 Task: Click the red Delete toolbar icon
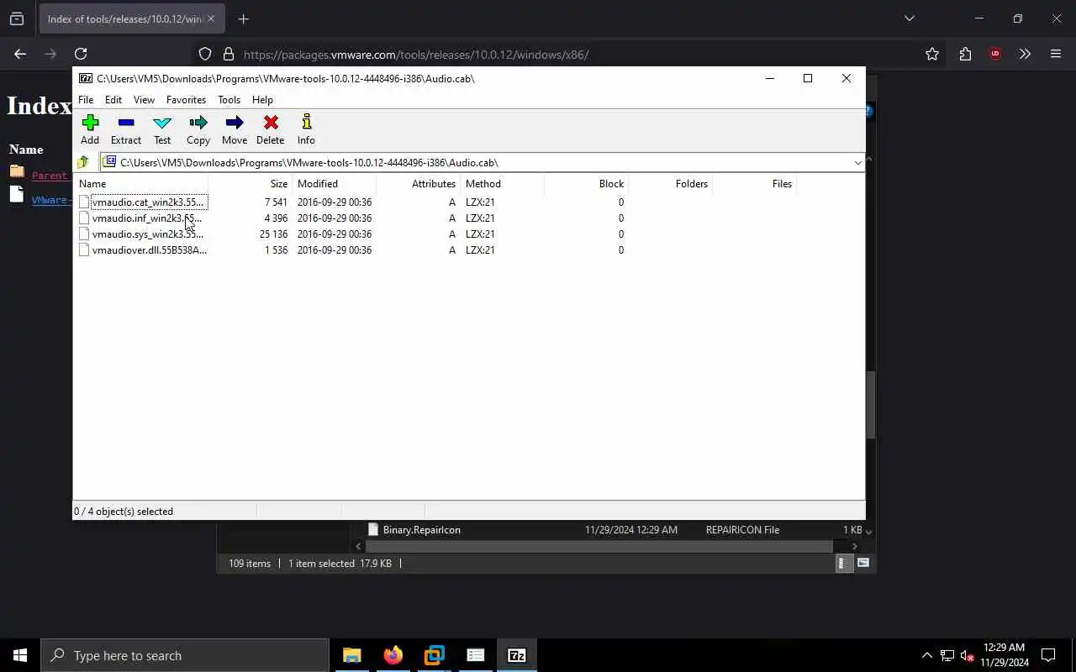(x=271, y=129)
